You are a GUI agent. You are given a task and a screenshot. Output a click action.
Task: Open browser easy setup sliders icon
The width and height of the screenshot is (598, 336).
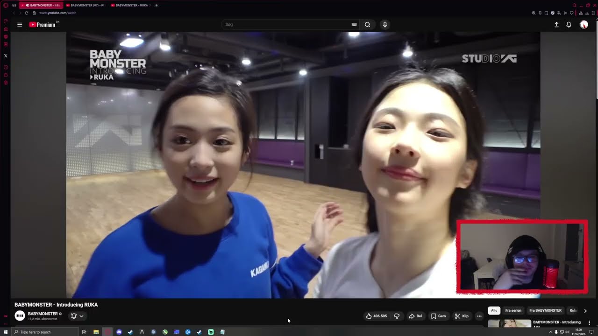click(x=593, y=13)
